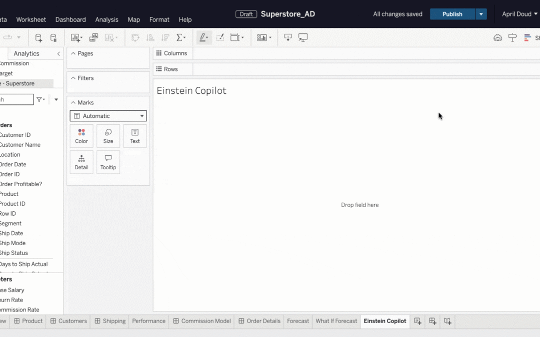This screenshot has height=337, width=540.
Task: Click the Highlight pen toolbar icon
Action: (204, 37)
